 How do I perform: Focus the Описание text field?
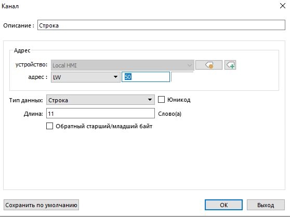(x=161, y=25)
